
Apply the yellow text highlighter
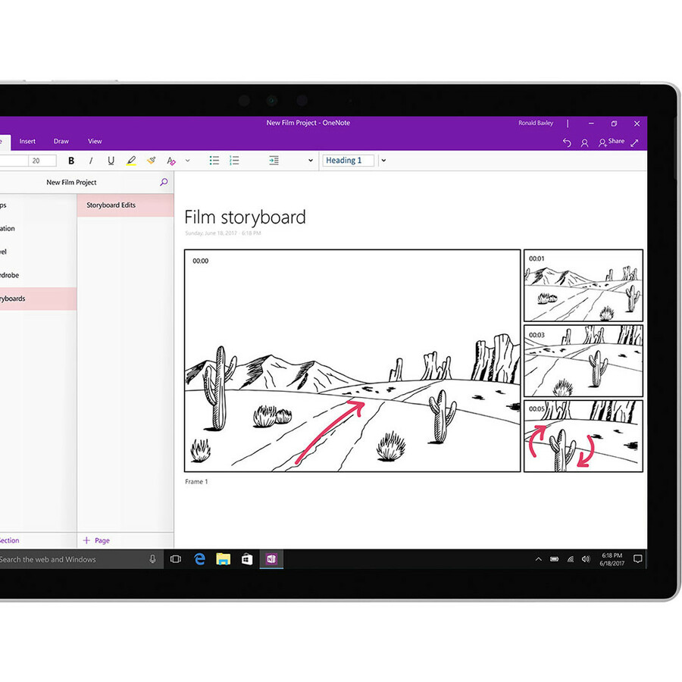[131, 161]
